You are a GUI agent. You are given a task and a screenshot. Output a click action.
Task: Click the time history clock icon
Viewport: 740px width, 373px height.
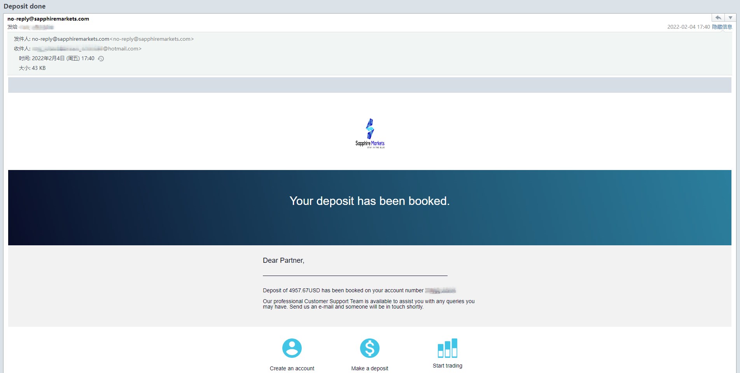(x=101, y=59)
